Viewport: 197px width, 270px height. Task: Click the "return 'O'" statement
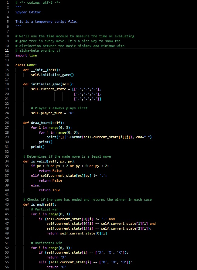(56, 267)
